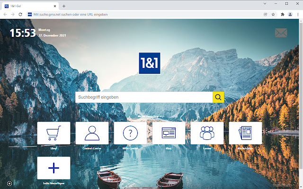Open the Blog tile

169,133
